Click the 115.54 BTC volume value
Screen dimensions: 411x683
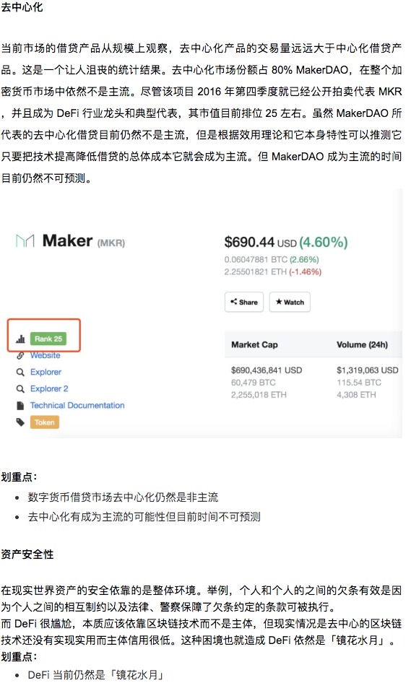[x=359, y=383]
